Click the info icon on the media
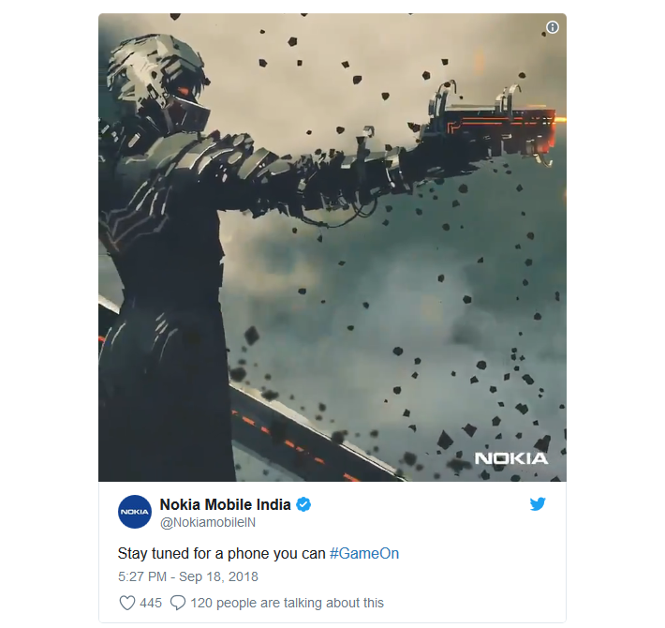The image size is (665, 628). point(553,27)
